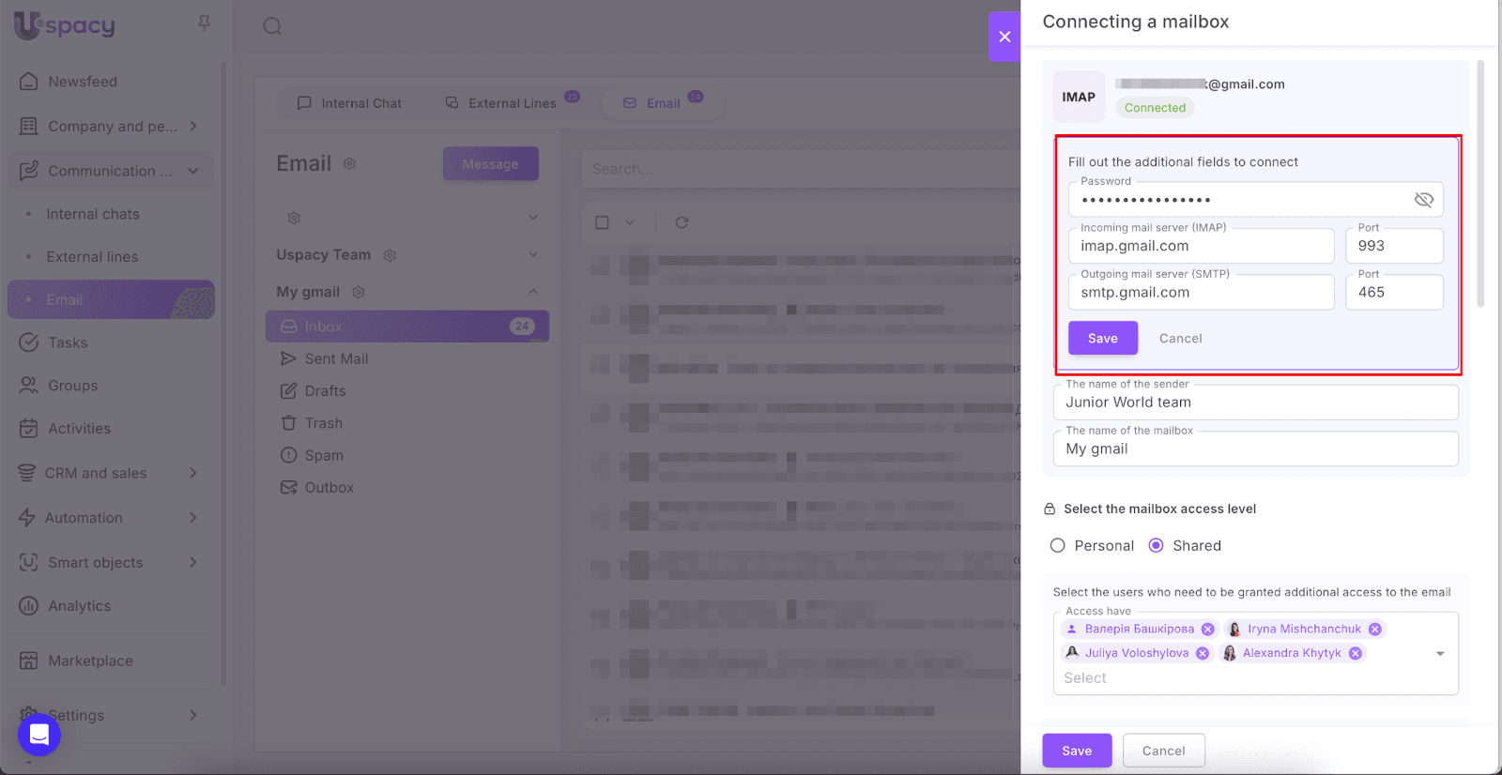Screen dimensions: 1502x775
Task: Open the Access have users dropdown arrow
Action: (x=1440, y=654)
